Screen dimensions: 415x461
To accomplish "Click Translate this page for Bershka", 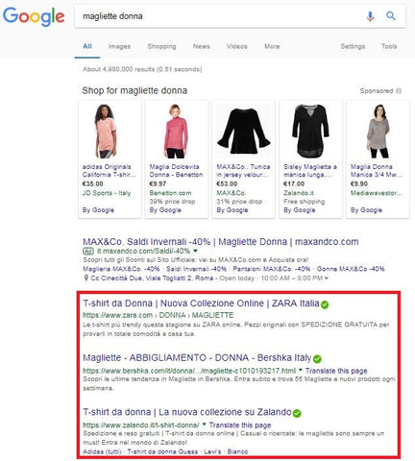I will (336, 371).
